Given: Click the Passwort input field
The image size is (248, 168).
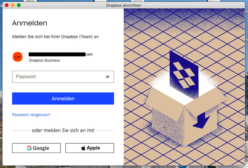Looking at the screenshot, I should pos(63,77).
